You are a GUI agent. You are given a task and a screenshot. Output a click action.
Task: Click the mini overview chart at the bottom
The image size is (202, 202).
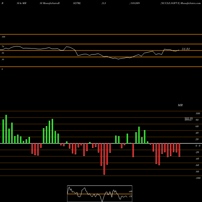(100, 194)
